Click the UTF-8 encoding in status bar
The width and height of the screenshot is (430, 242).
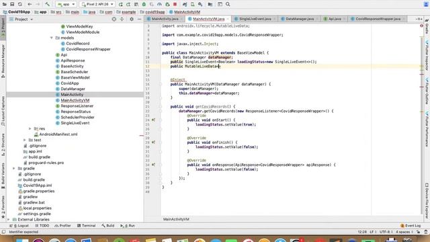386,232
